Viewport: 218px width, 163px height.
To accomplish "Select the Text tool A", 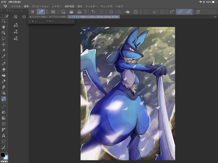I will click(4, 136).
